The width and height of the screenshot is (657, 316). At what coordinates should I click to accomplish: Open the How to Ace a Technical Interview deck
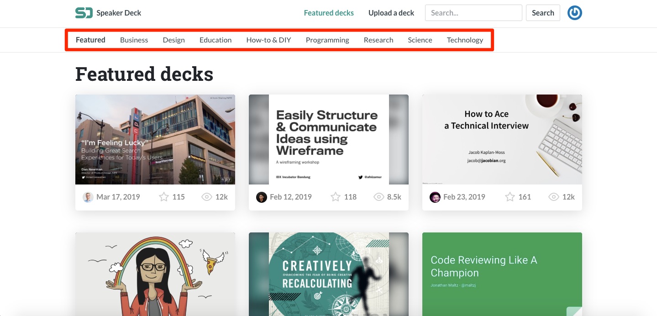click(x=502, y=139)
